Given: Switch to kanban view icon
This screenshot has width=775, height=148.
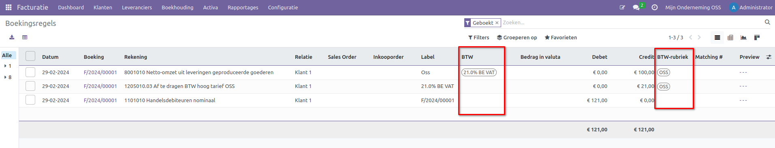Looking at the screenshot, I should click(x=757, y=37).
